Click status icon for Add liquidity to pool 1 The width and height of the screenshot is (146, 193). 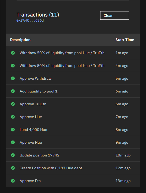[13, 91]
